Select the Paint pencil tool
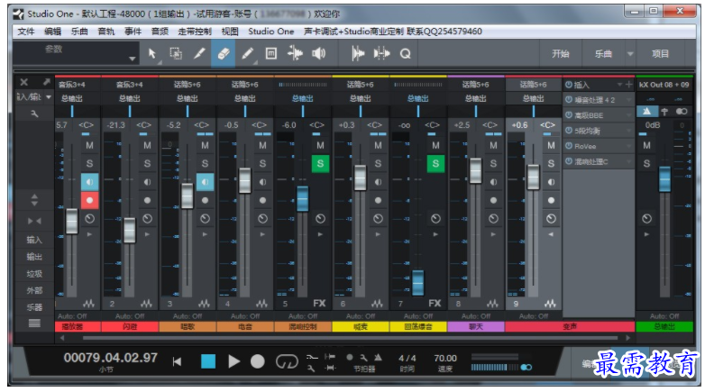 click(x=247, y=53)
